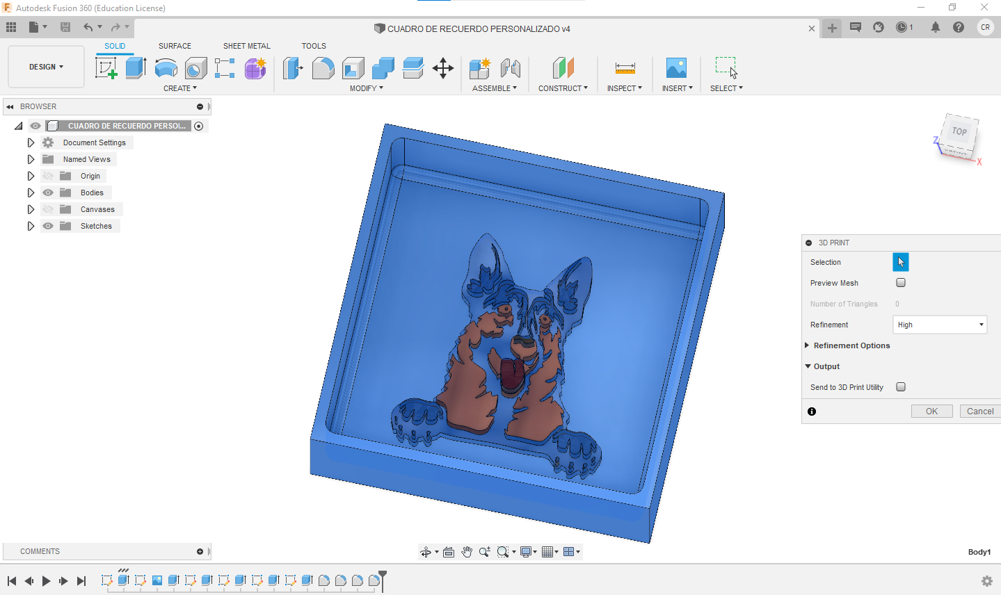Activate the Extrude tool
The height and width of the screenshot is (595, 1001).
coord(136,68)
